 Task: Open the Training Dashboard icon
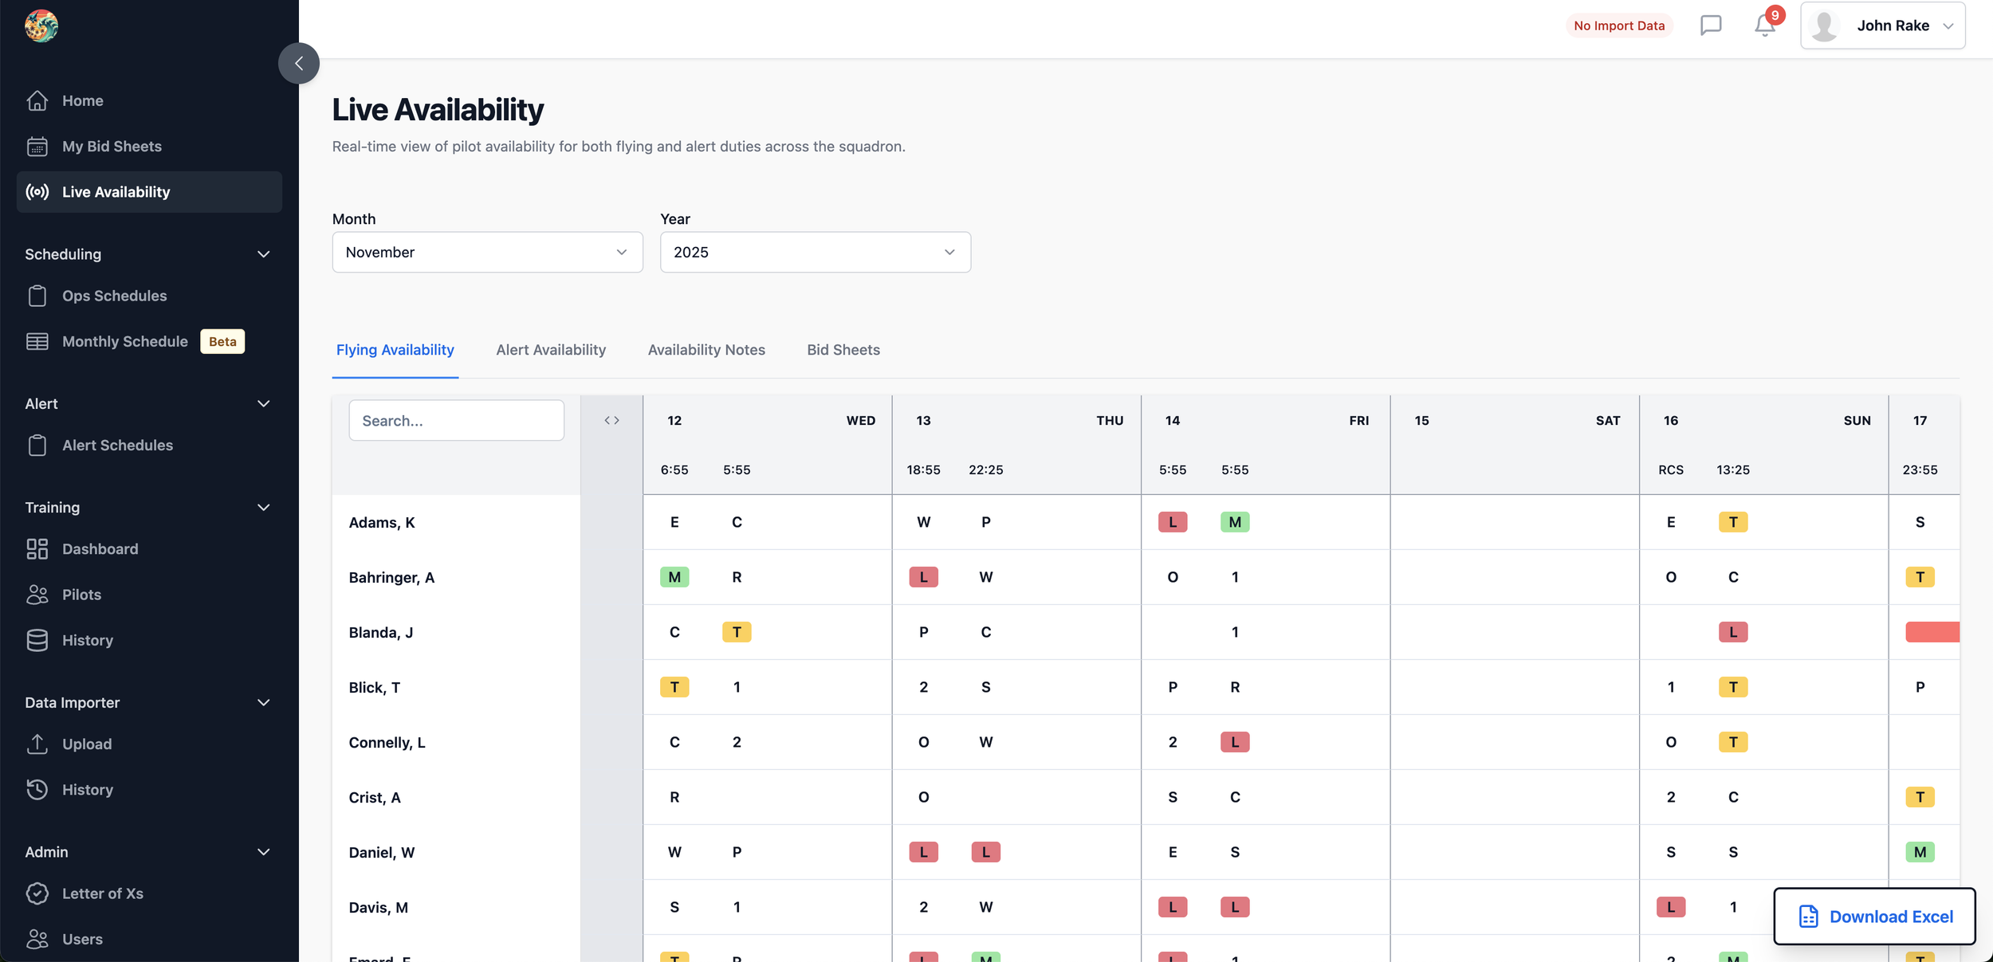click(37, 549)
